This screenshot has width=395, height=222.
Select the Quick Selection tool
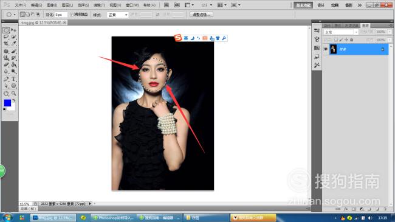pos(14,37)
